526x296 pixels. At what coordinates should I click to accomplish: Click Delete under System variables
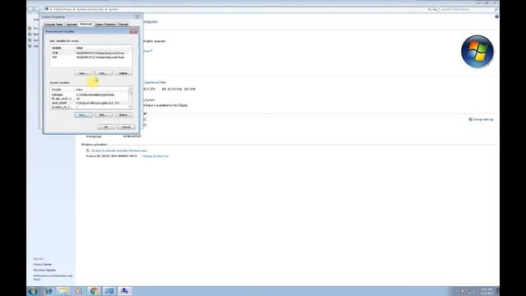pyautogui.click(x=123, y=115)
